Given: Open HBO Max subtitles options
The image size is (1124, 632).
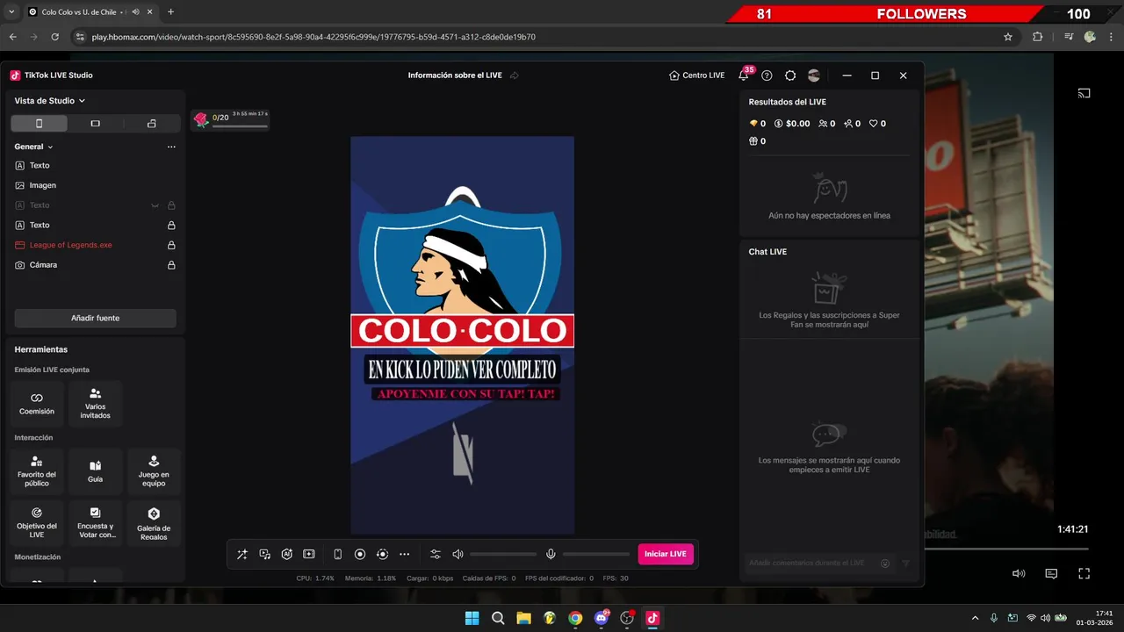Looking at the screenshot, I should pos(1051,573).
